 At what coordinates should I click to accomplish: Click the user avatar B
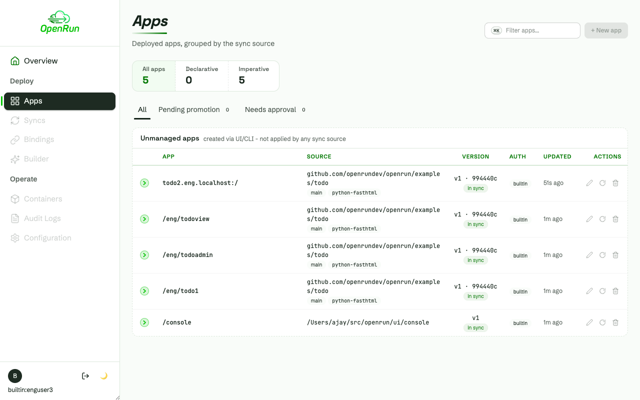15,376
